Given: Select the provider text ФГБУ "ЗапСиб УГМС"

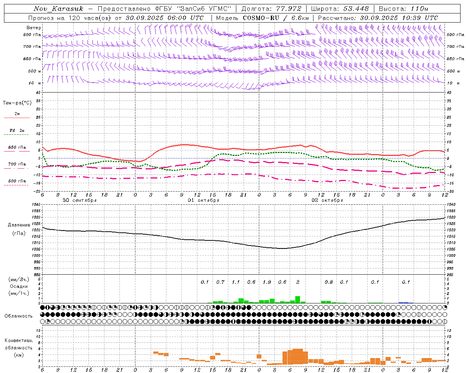Looking at the screenshot, I should click(x=193, y=9).
